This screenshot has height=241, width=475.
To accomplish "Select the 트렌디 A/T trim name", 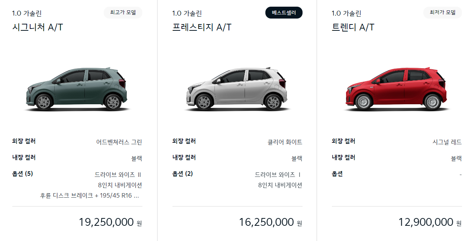I will [353, 27].
